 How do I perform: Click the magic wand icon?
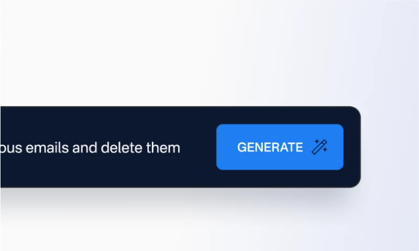(319, 147)
